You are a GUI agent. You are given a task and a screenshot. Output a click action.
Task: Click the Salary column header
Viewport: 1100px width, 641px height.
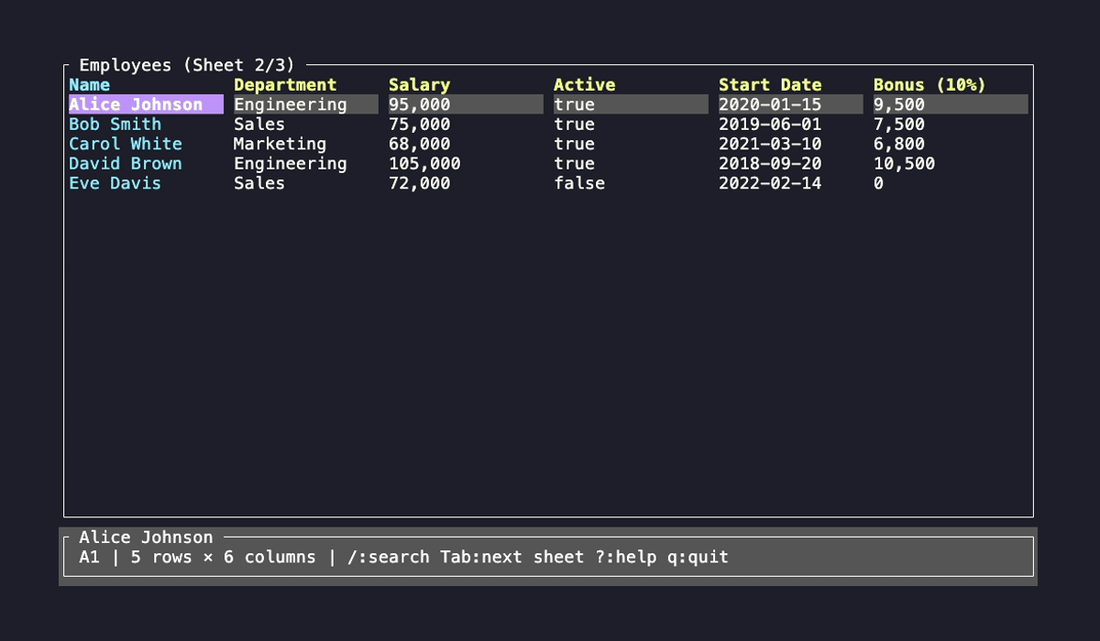coord(419,84)
